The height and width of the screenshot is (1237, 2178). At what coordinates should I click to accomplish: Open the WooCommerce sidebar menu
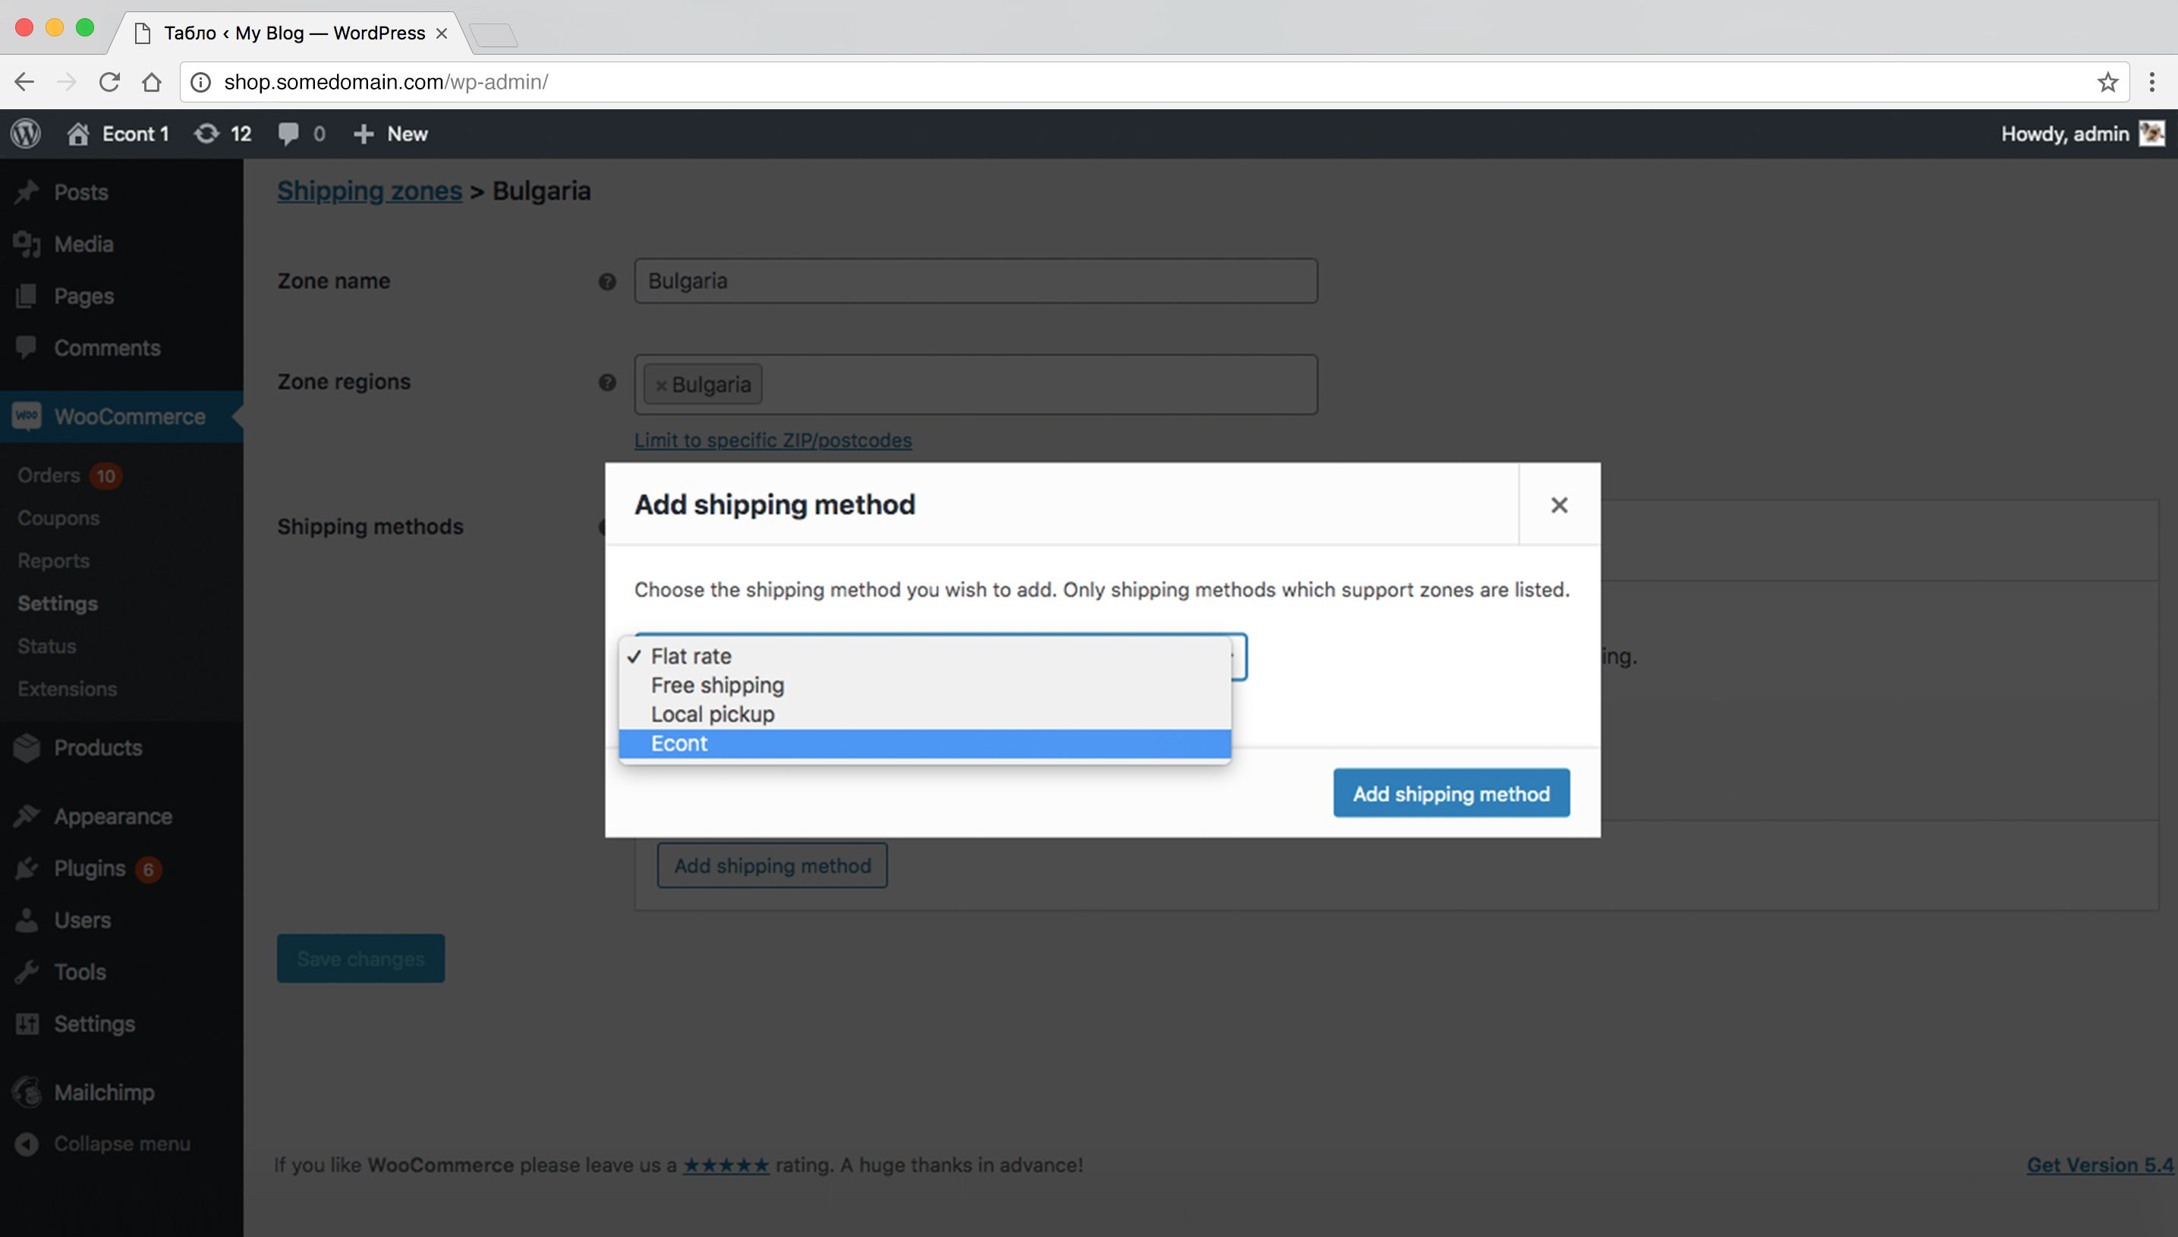121,416
